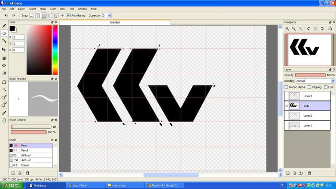Toggle the AntiAliasing checkbox
This screenshot has width=336, height=189.
(x=69, y=16)
